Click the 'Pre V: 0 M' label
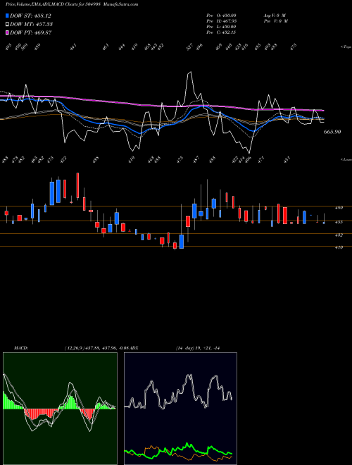The width and height of the screenshot is (352, 465). [275, 21]
